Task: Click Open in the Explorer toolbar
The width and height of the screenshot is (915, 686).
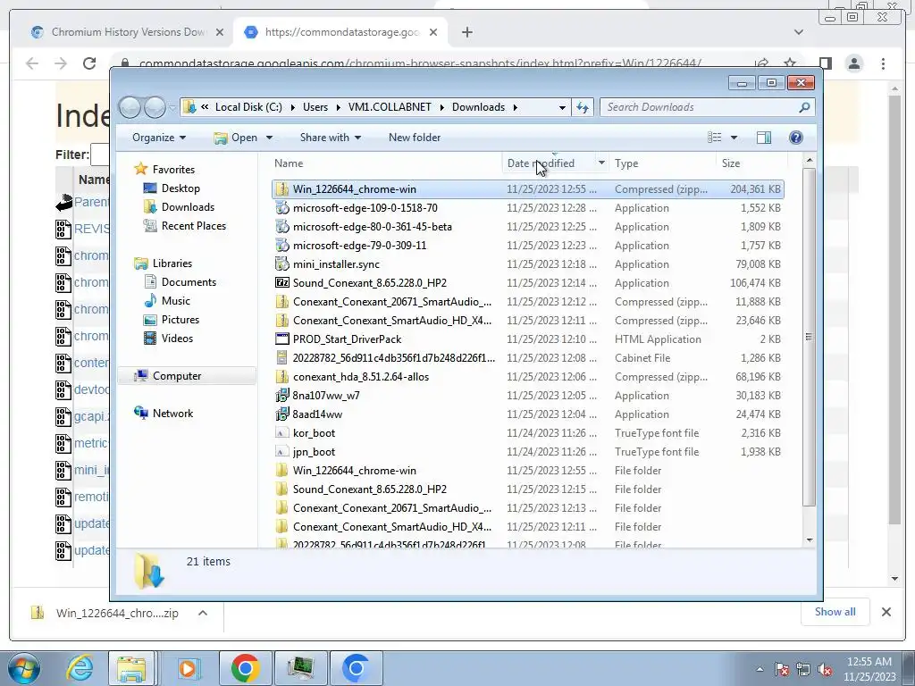Action: coord(236,138)
